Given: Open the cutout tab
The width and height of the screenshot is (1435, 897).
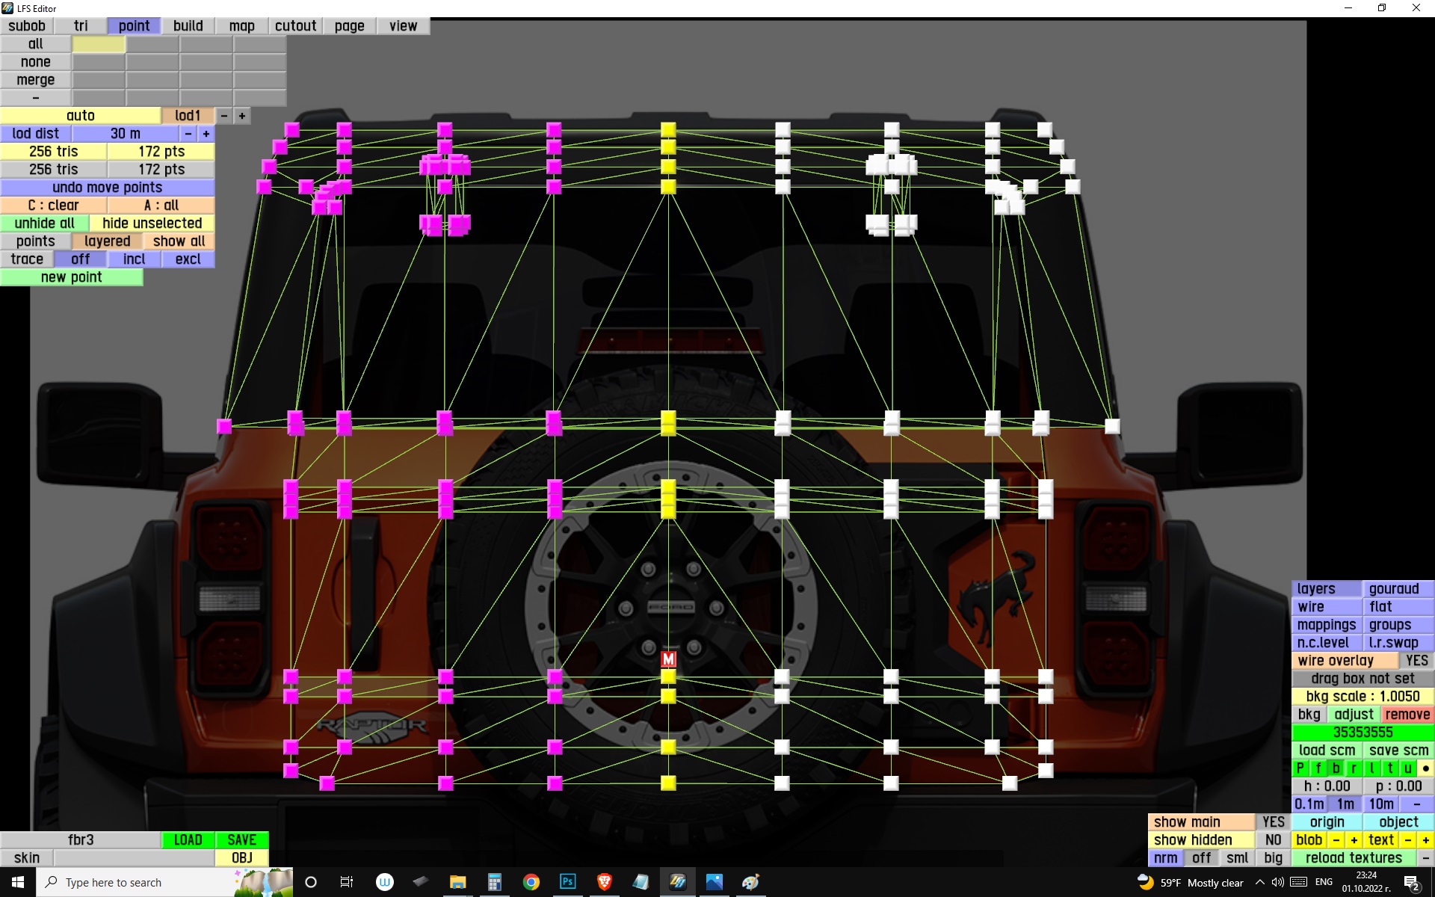Looking at the screenshot, I should pos(295,26).
